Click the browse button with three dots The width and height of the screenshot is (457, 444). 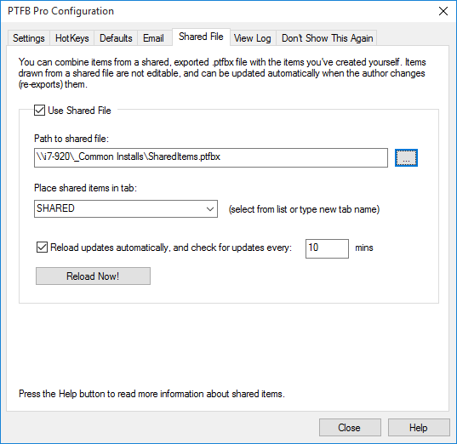click(x=406, y=157)
